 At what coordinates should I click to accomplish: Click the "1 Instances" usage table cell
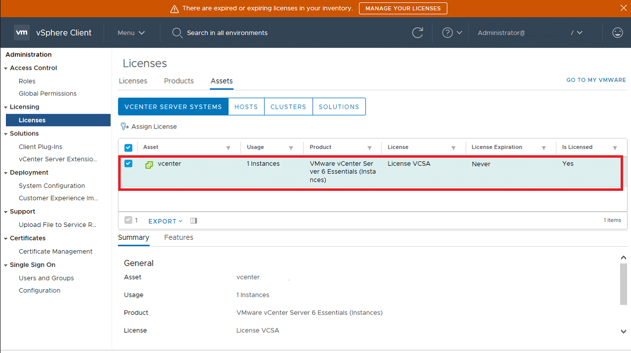(263, 164)
